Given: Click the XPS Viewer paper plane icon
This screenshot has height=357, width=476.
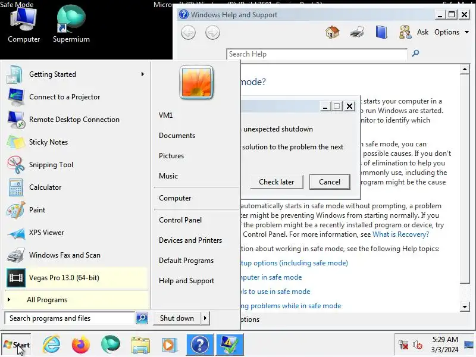Looking at the screenshot, I should pyautogui.click(x=15, y=233).
